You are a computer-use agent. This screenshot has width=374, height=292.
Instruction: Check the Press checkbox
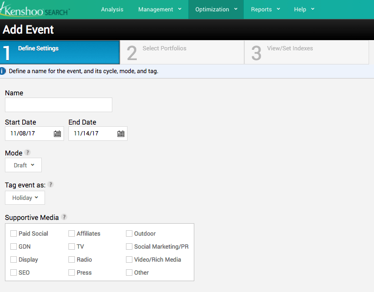point(72,272)
